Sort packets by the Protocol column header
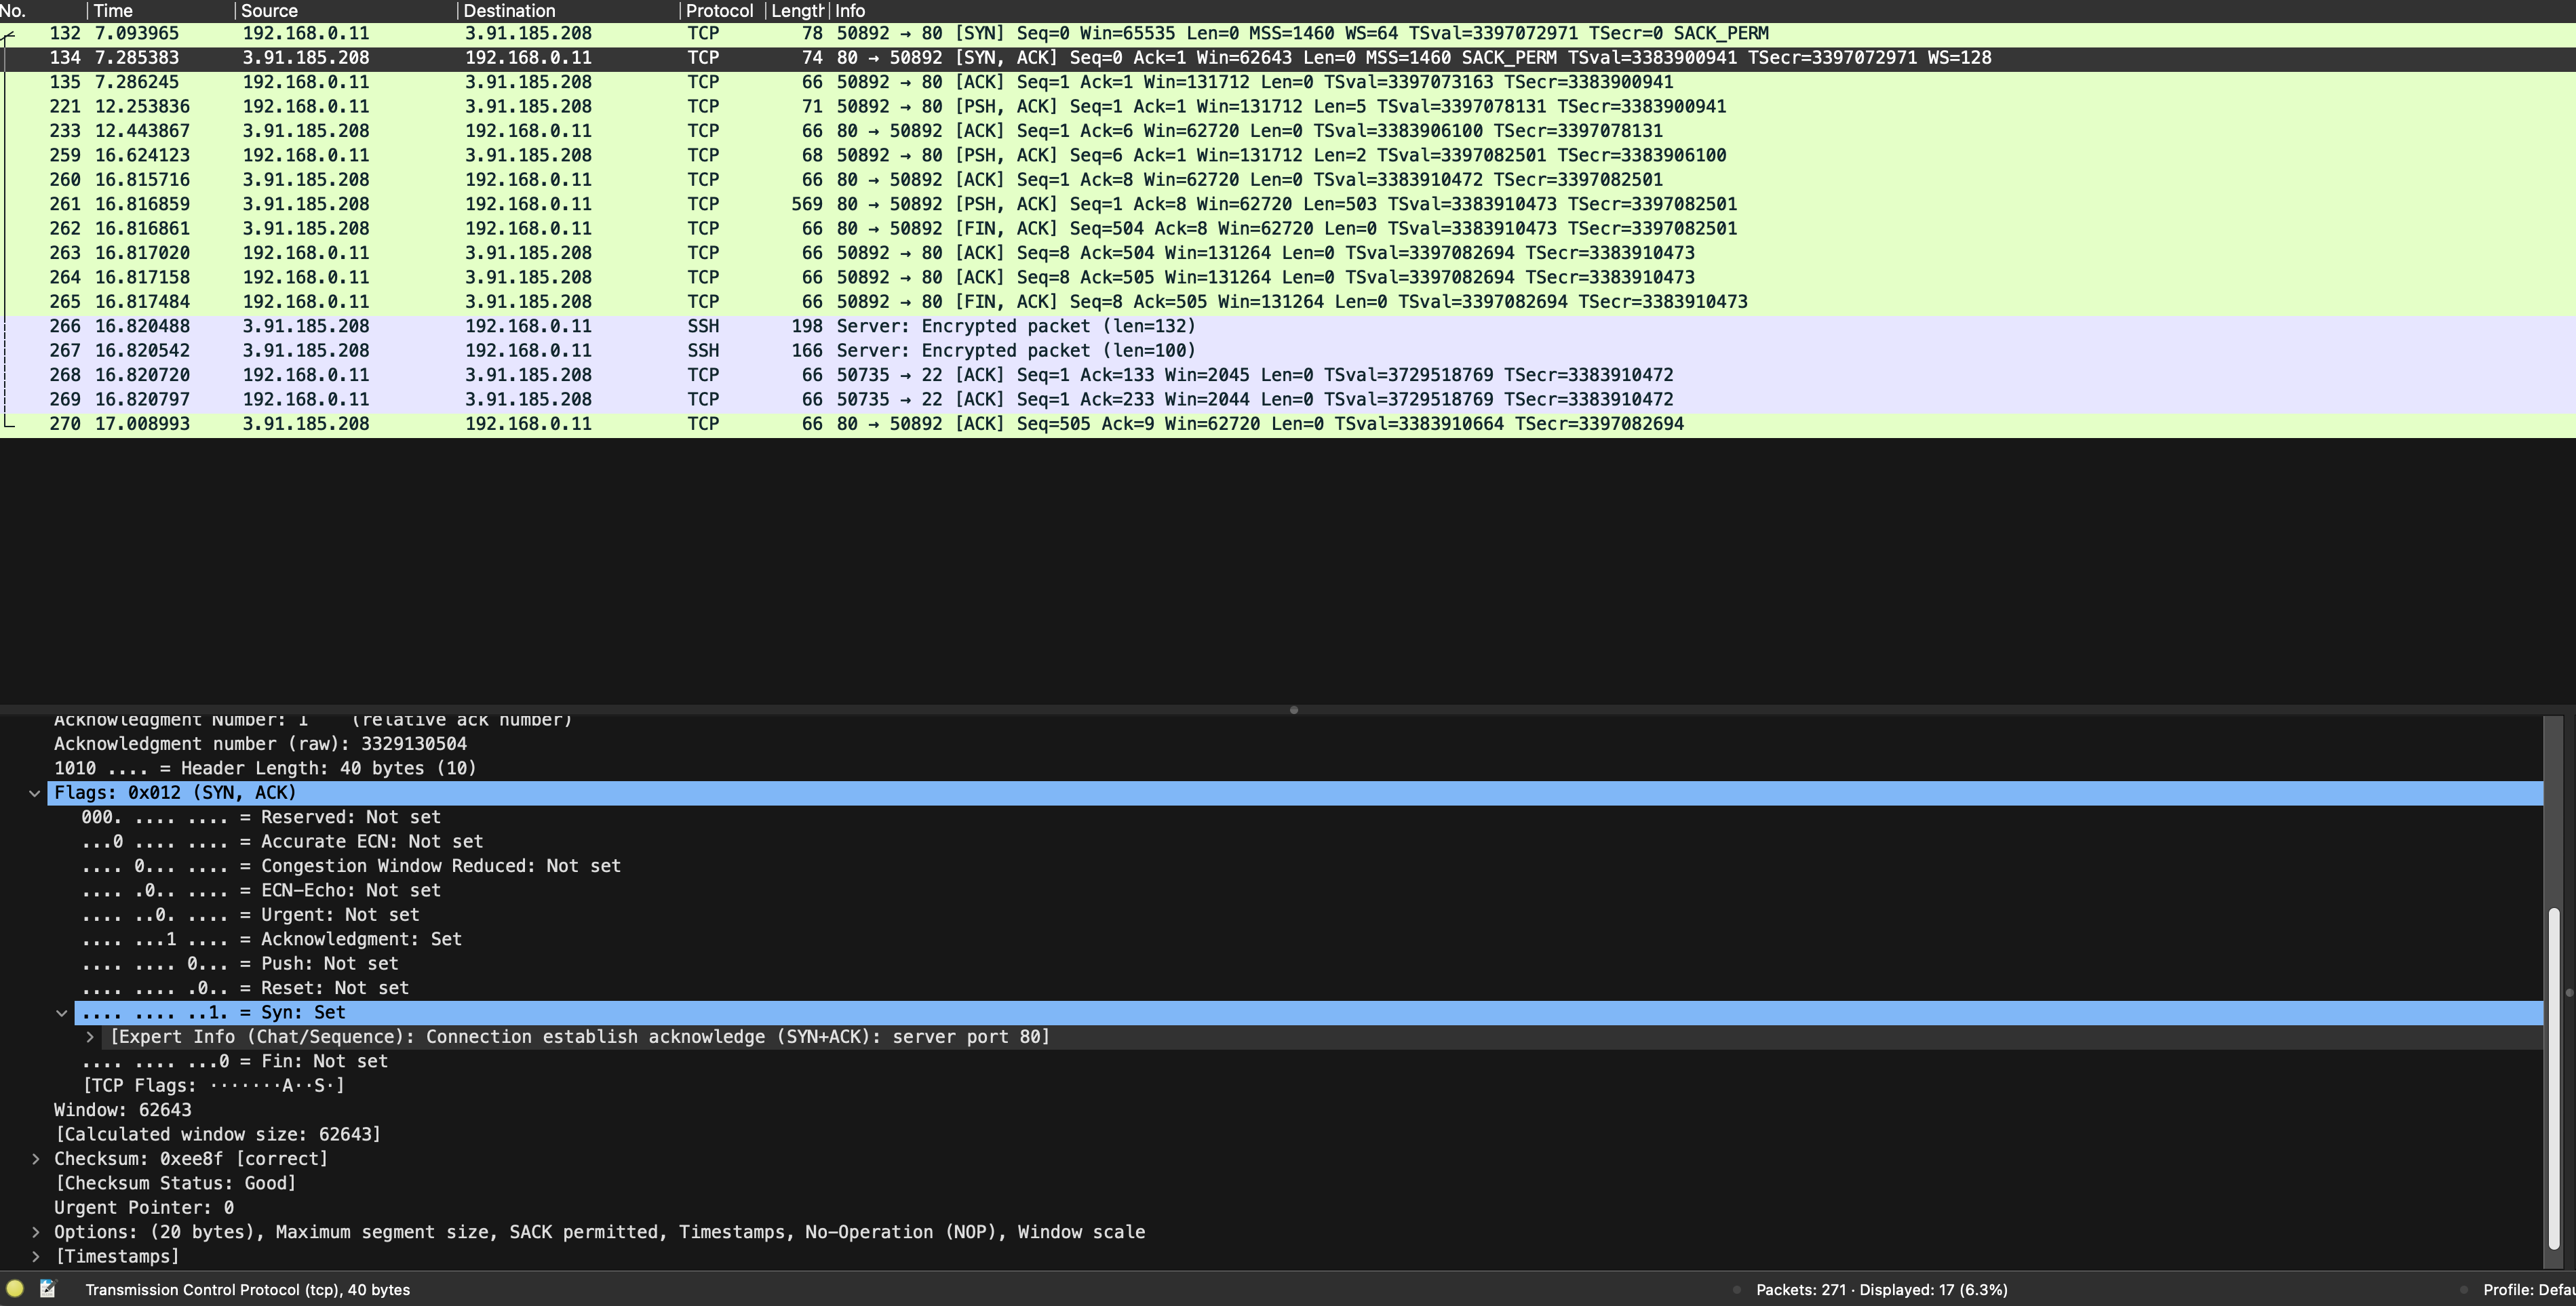This screenshot has height=1306, width=2576. [x=718, y=11]
